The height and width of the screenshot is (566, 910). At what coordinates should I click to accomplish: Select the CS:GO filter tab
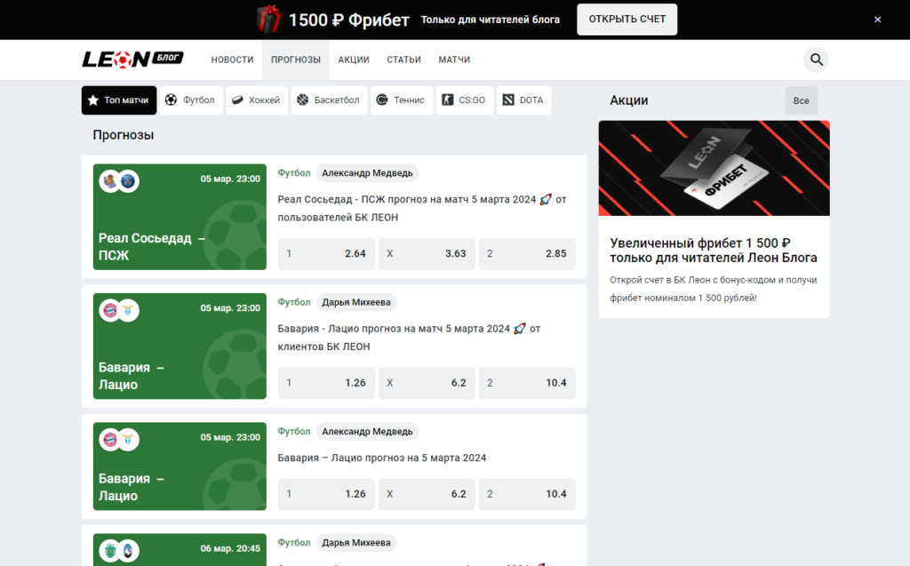point(465,100)
